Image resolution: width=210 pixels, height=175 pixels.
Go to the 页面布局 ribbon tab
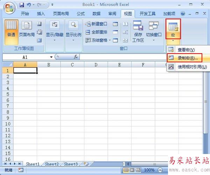pos(61,14)
